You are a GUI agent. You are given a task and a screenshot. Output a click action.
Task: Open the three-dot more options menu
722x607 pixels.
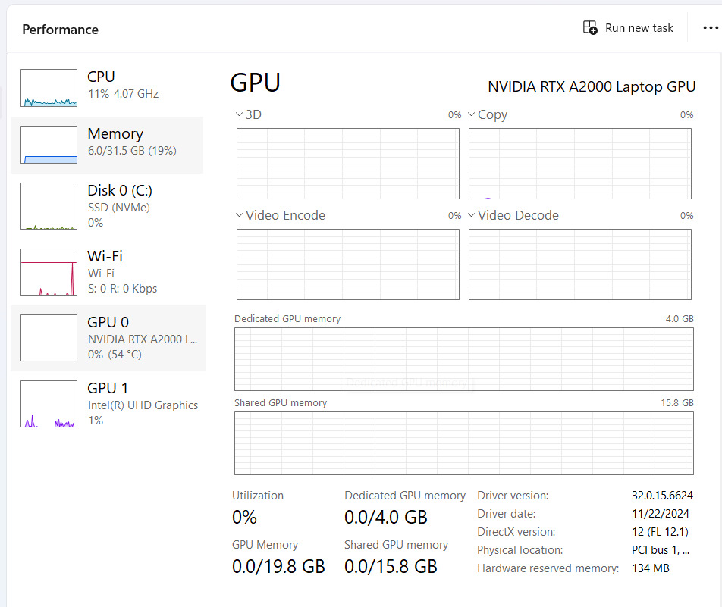(710, 28)
